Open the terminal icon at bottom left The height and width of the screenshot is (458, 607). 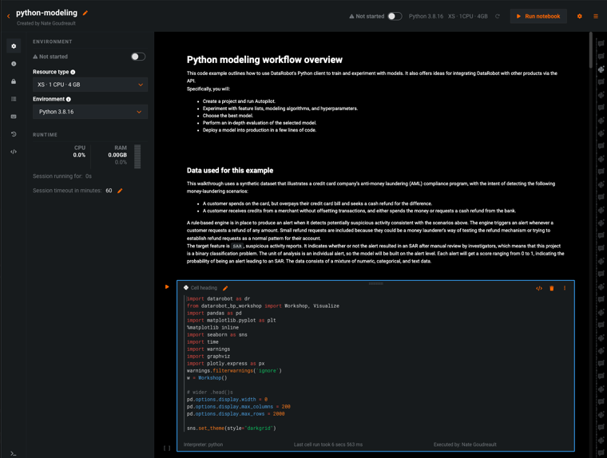click(14, 452)
